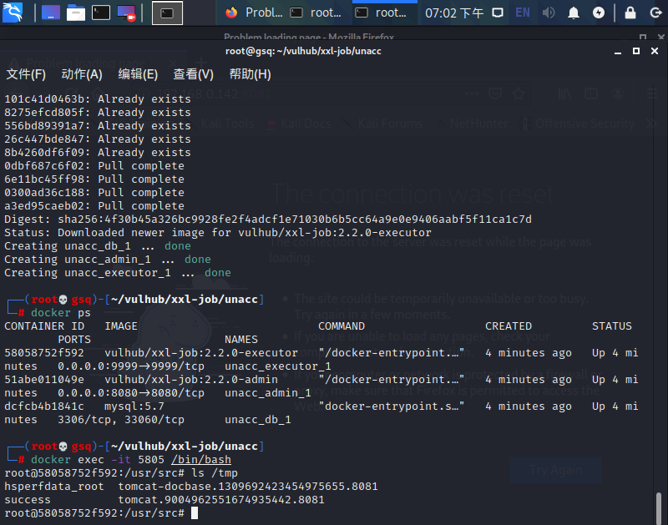
Task: Click the 'CONTAINER ID' column header
Action: pos(44,326)
